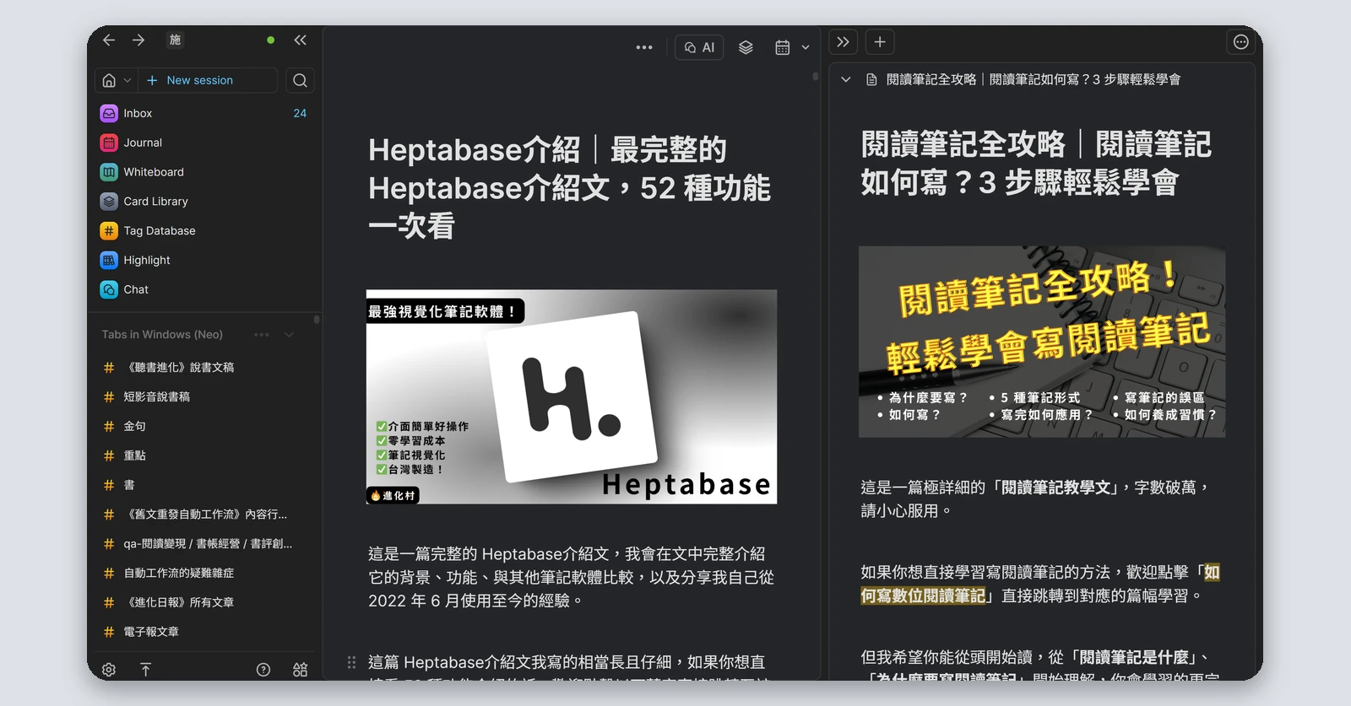Viewport: 1351px width, 706px height.
Task: Expand the dropdown arrow beside the calendar
Action: [806, 47]
